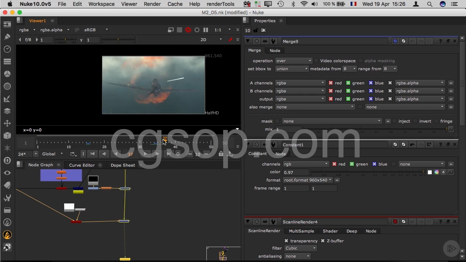The image size is (466, 262).
Task: Open the mask channel dropdown
Action: pyautogui.click(x=332, y=121)
